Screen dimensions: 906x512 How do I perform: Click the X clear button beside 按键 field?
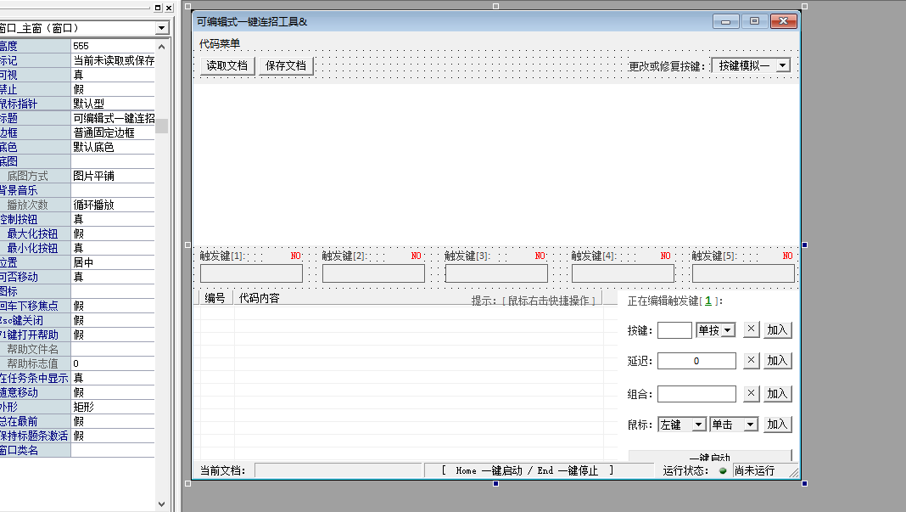751,329
